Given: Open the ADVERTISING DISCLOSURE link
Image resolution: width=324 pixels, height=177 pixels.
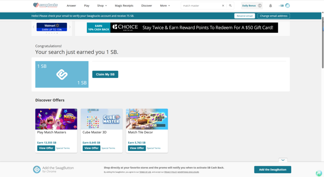Looking at the screenshot, I should (188, 172).
